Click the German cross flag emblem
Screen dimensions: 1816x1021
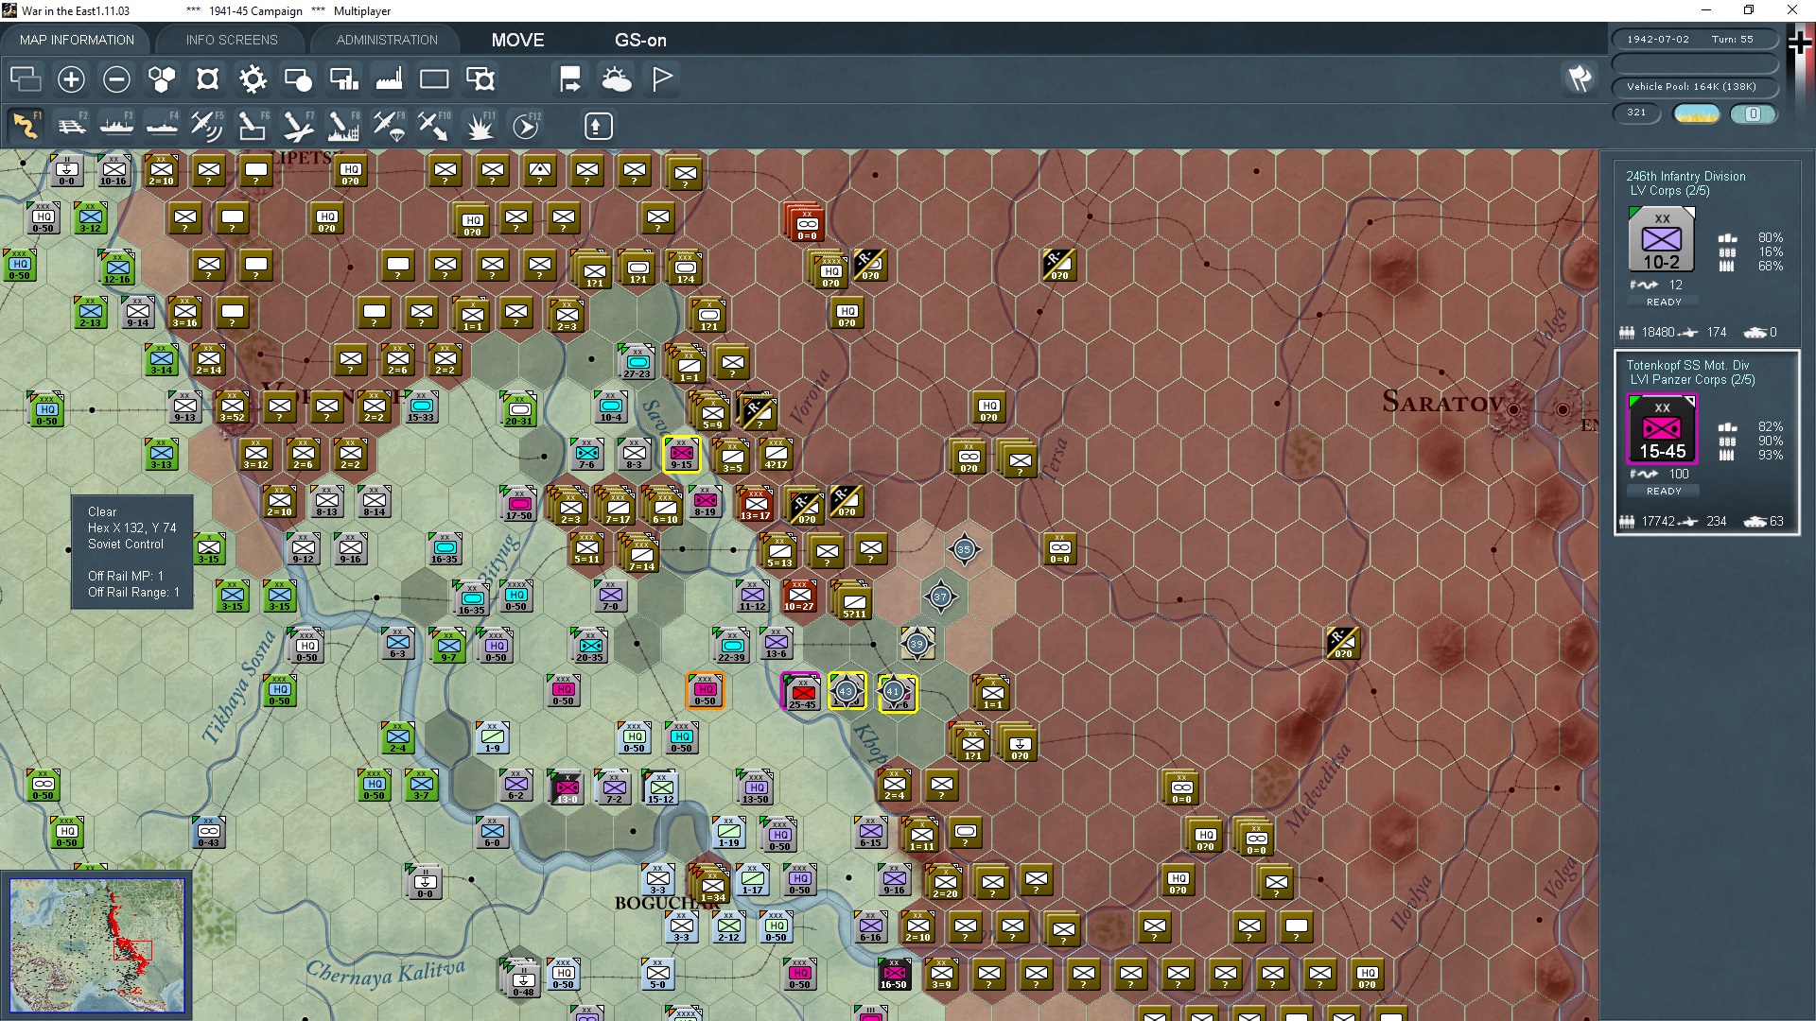point(1800,43)
